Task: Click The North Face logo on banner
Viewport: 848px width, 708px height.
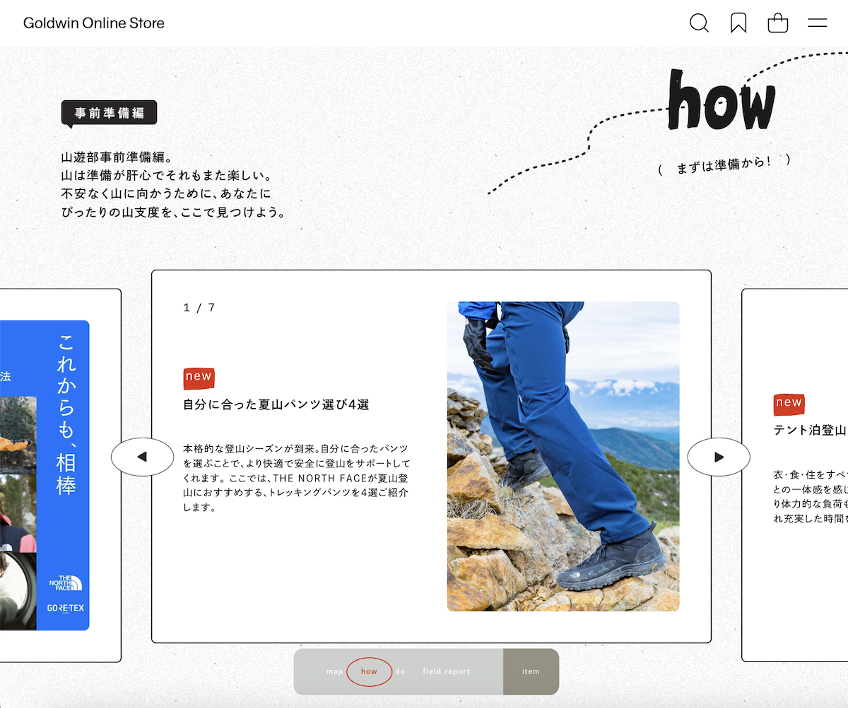Action: tap(66, 583)
